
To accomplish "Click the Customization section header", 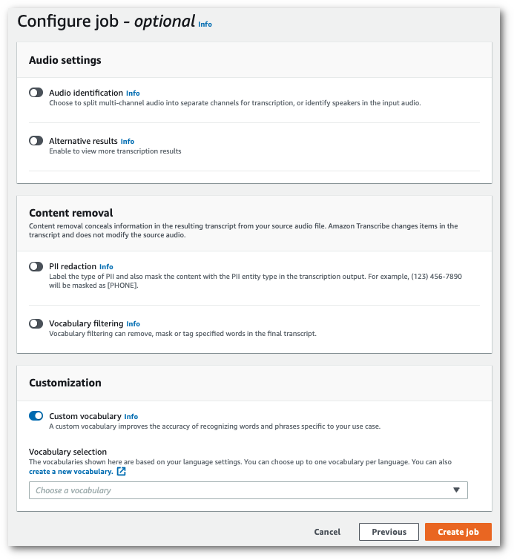I will (65, 383).
